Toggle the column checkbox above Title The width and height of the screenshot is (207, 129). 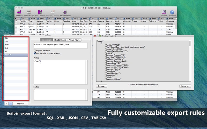coord(29,19)
